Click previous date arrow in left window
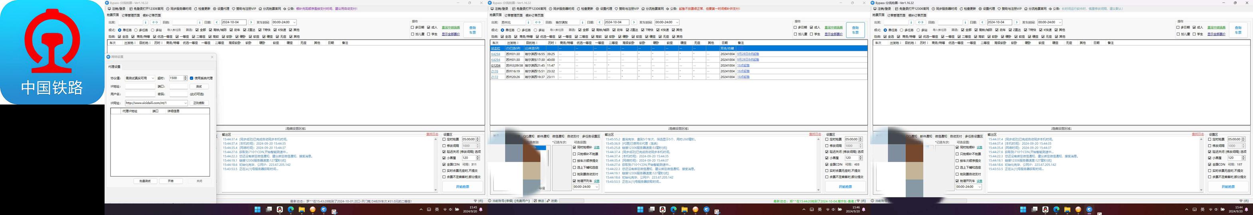 [x=216, y=22]
